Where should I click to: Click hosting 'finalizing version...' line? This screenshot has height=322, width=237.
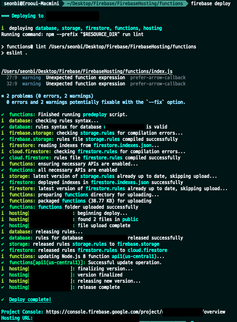67,268
